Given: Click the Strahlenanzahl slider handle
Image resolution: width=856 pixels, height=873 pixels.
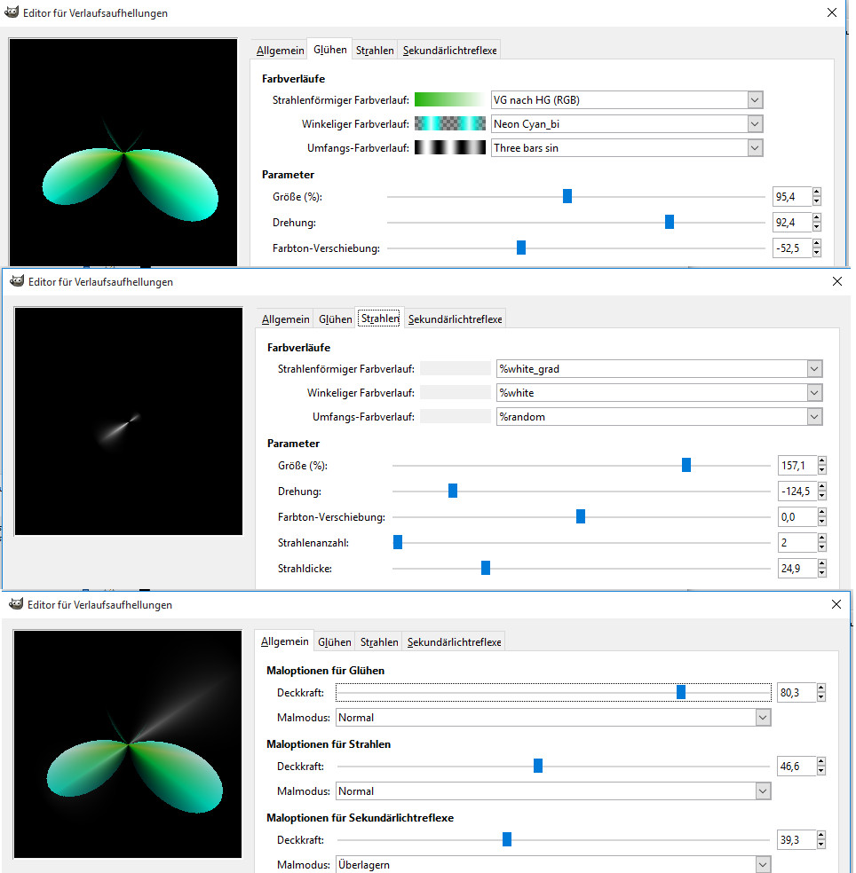Looking at the screenshot, I should pyautogui.click(x=397, y=542).
